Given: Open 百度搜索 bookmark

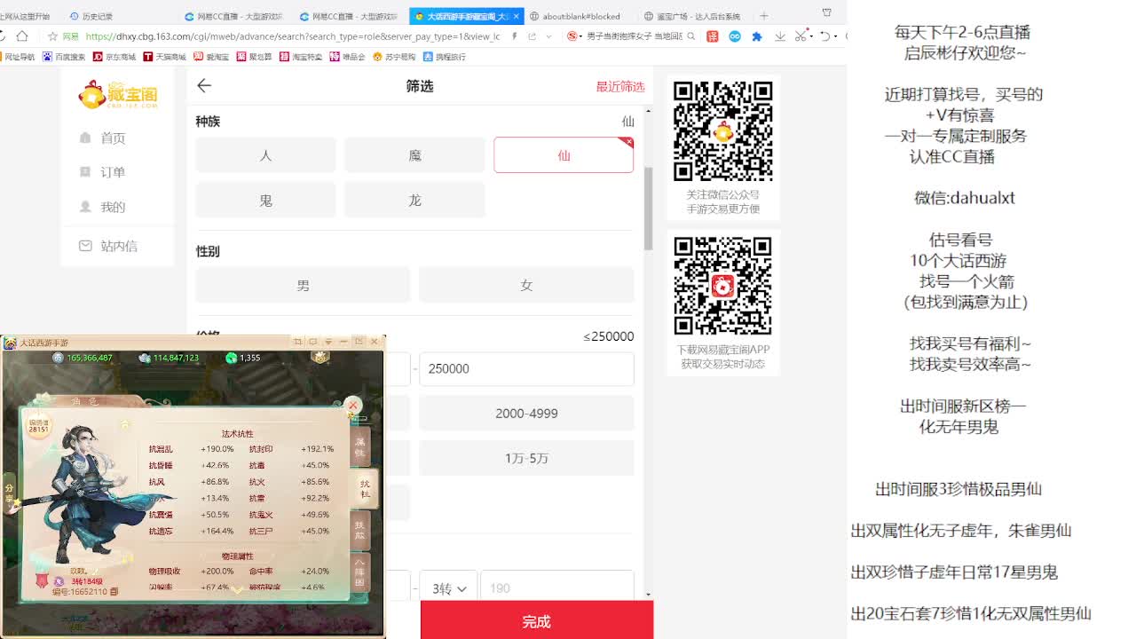Looking at the screenshot, I should point(64,57).
